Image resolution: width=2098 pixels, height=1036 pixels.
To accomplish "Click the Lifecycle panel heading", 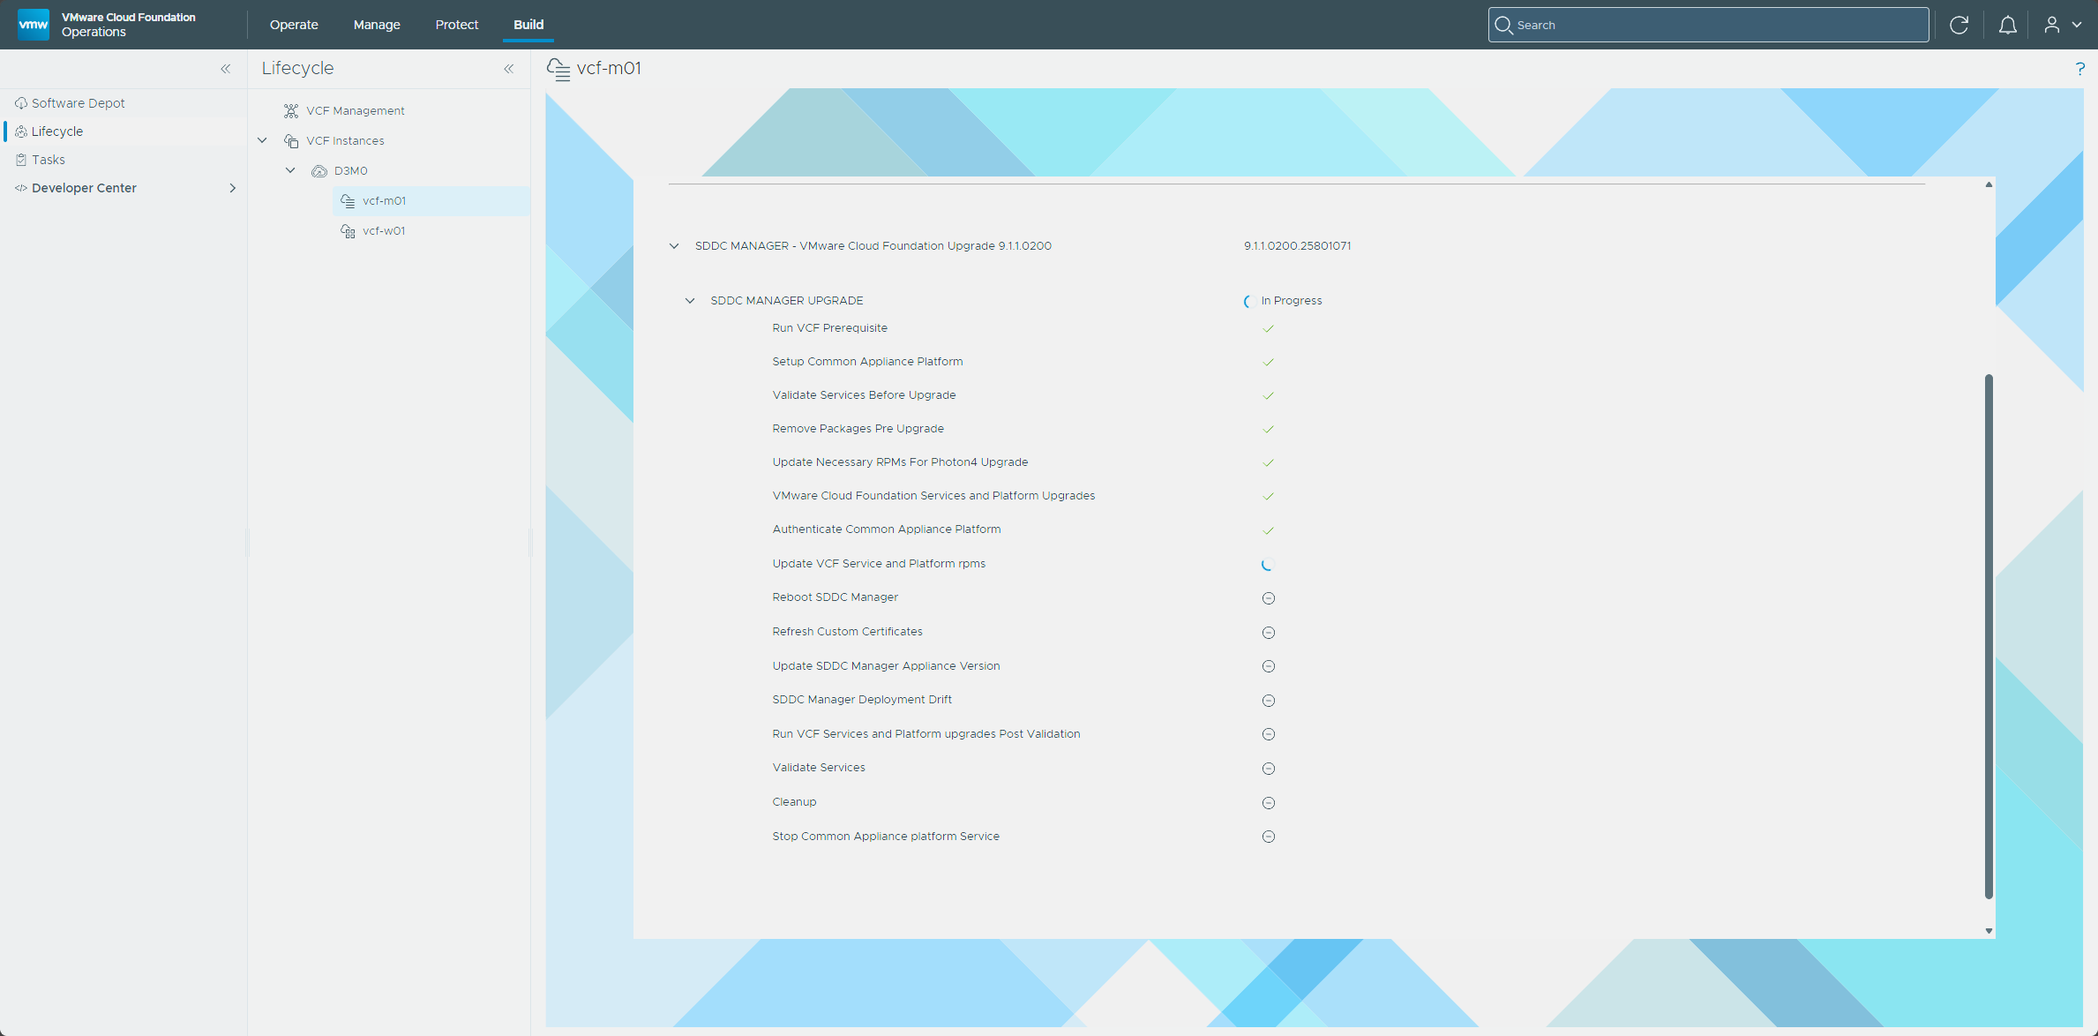I will [297, 69].
